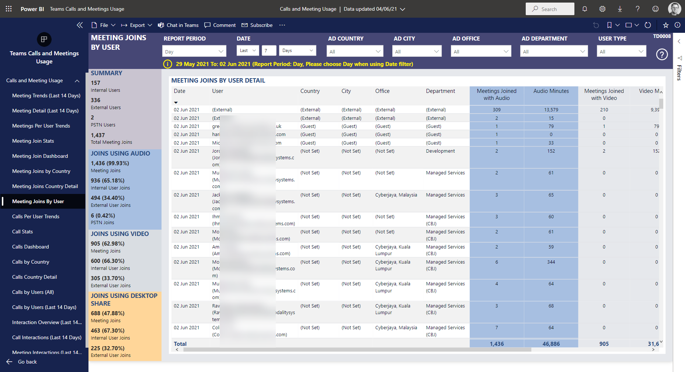Open the bookmarks icon
The width and height of the screenshot is (685, 372).
click(x=609, y=25)
